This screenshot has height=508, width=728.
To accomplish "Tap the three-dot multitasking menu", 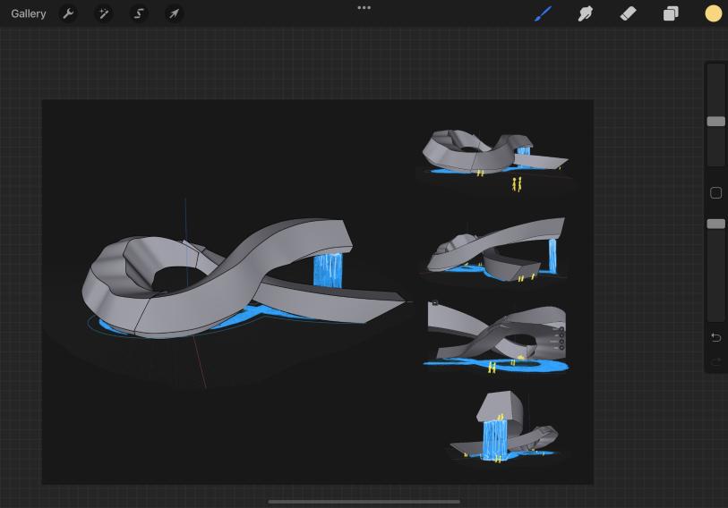I will tap(364, 7).
